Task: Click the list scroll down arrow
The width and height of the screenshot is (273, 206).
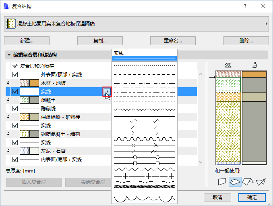Action: point(201,162)
